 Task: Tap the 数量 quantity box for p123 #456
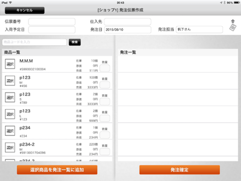click(105, 85)
